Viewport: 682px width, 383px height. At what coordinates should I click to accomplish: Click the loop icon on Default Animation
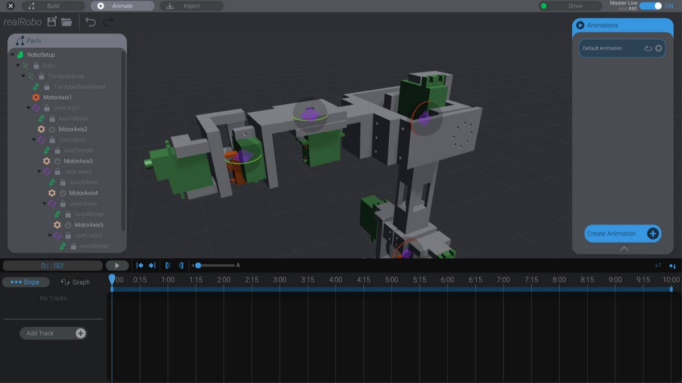coord(647,48)
